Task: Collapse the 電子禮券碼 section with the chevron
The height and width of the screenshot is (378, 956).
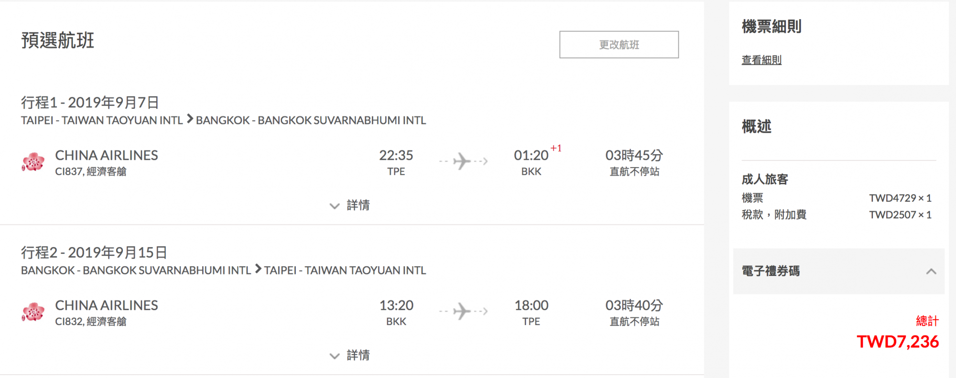Action: [x=931, y=272]
